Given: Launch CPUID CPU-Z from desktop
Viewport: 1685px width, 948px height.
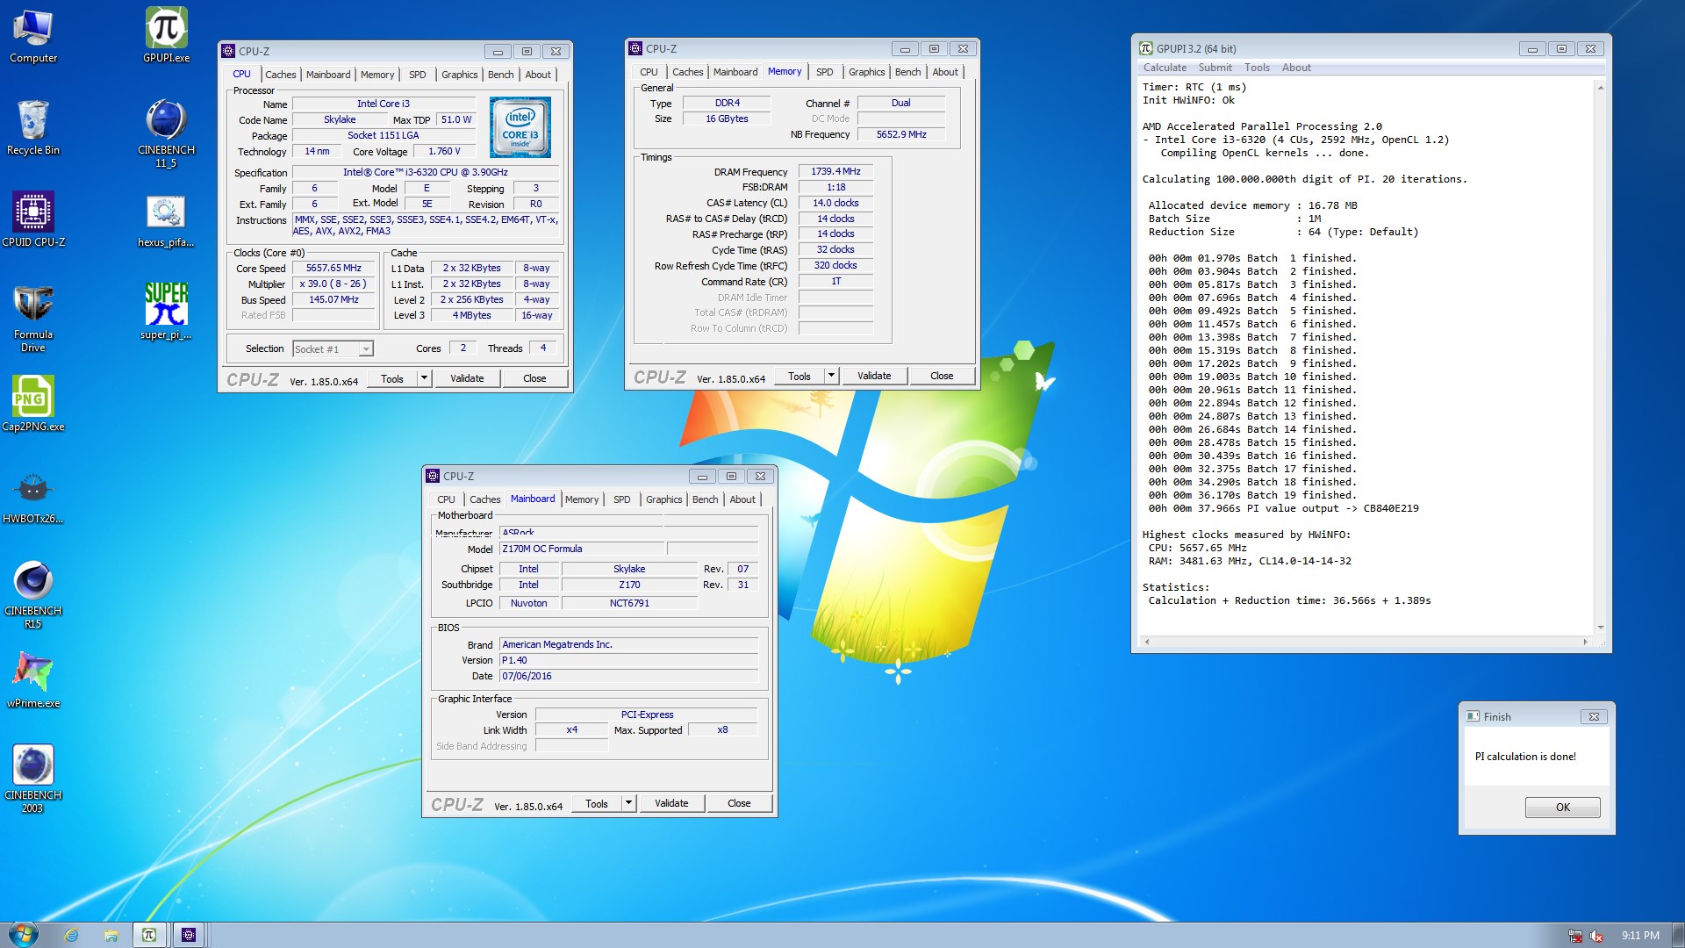Looking at the screenshot, I should (x=33, y=219).
